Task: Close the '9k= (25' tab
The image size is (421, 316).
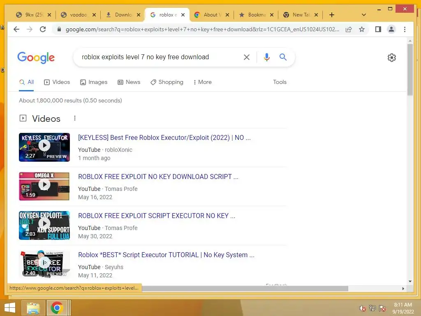Action: [49, 15]
